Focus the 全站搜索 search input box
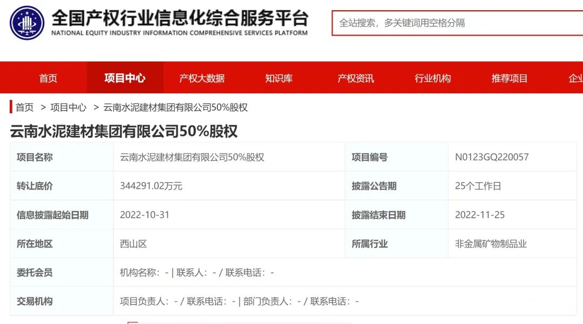 456,23
